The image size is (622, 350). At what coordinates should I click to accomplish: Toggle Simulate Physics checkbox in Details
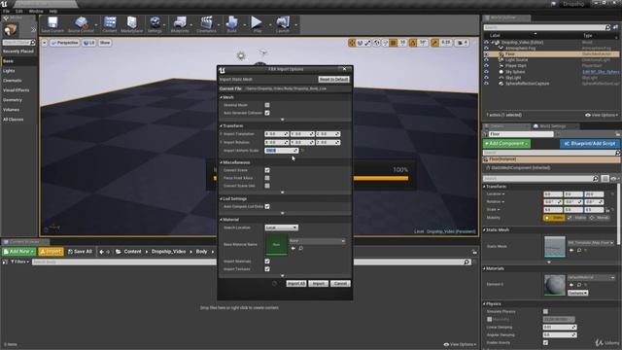coord(546,311)
